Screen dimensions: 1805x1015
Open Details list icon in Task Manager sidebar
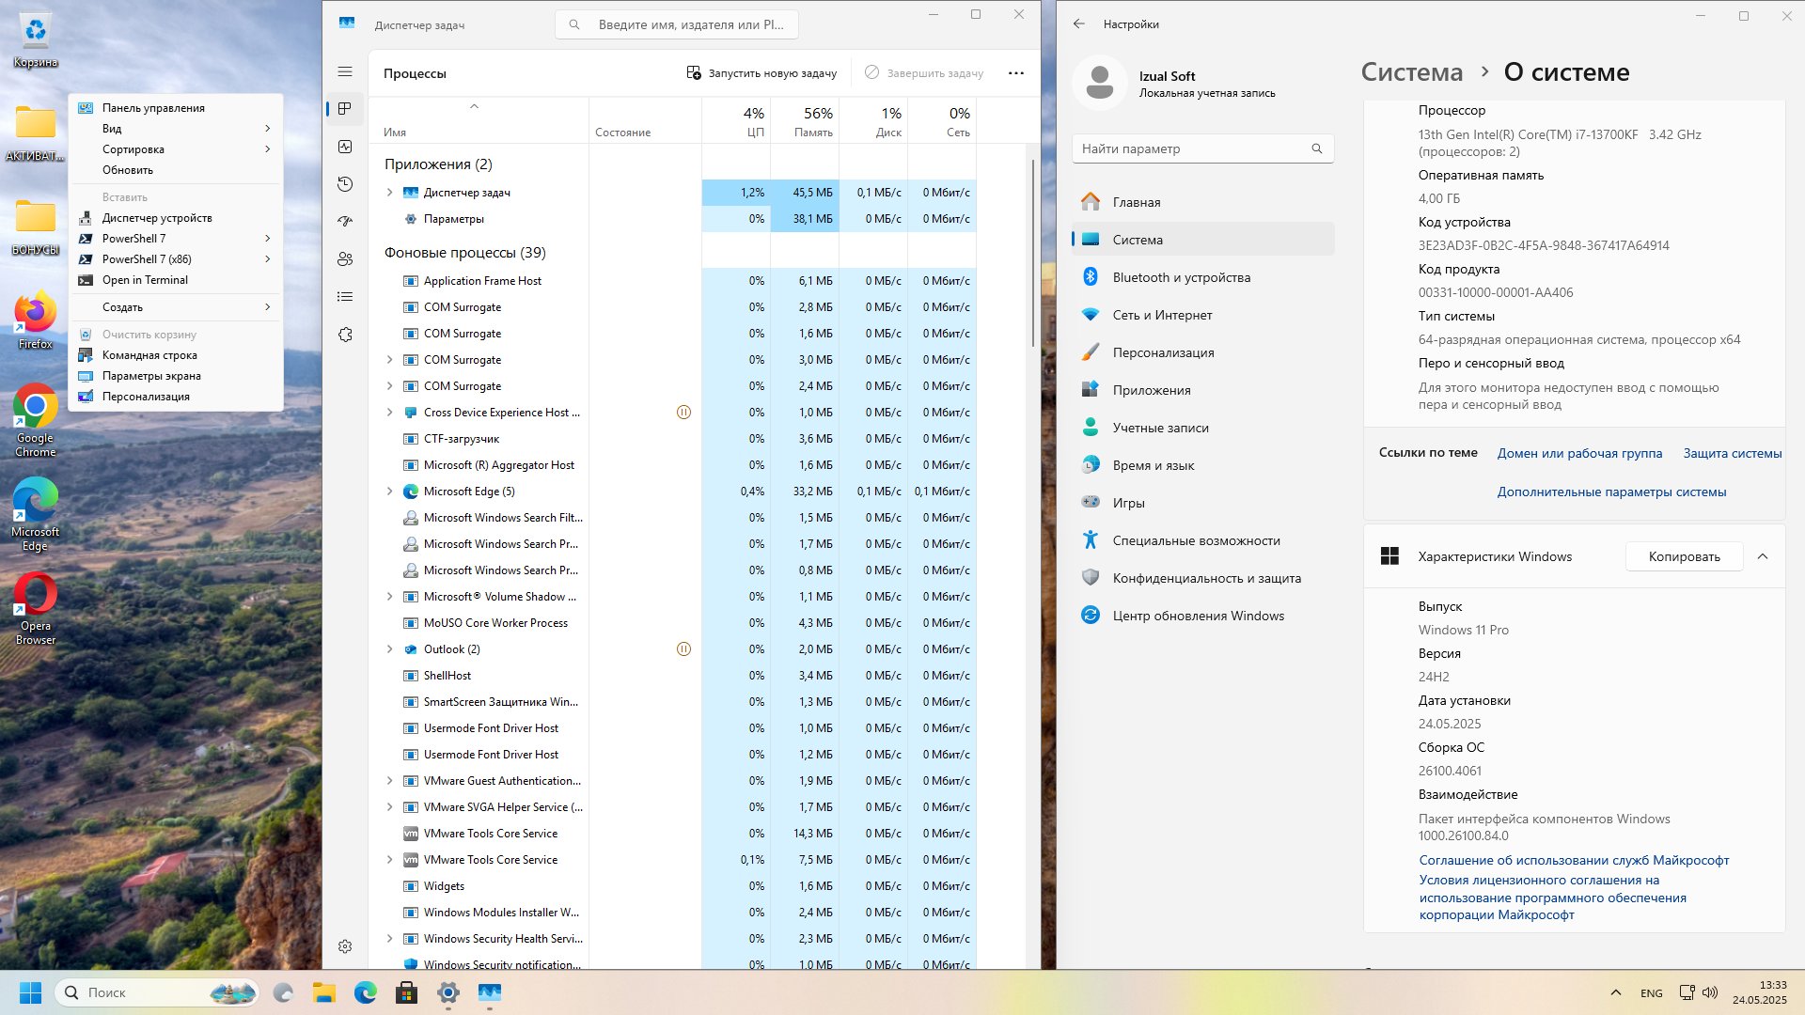345,297
